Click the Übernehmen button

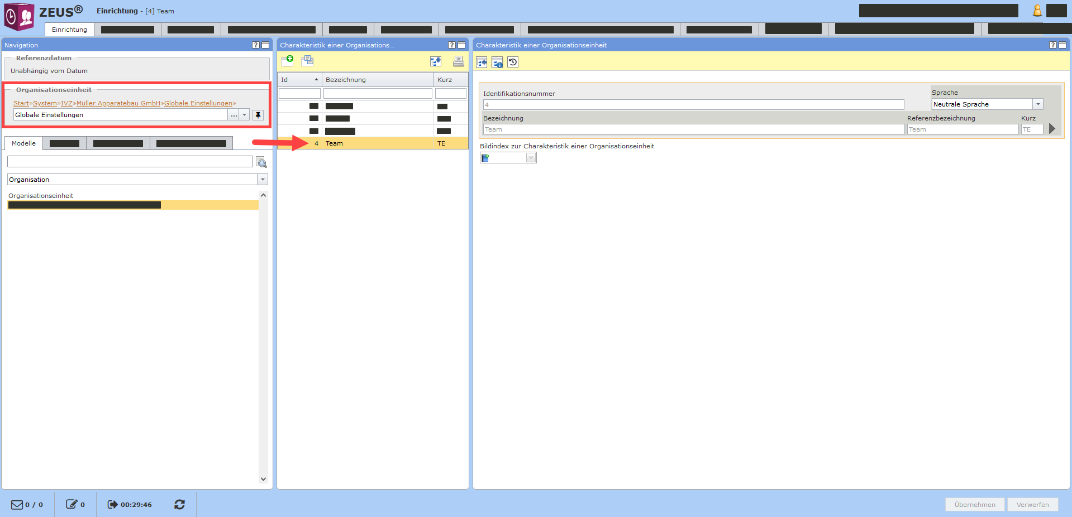[x=974, y=504]
